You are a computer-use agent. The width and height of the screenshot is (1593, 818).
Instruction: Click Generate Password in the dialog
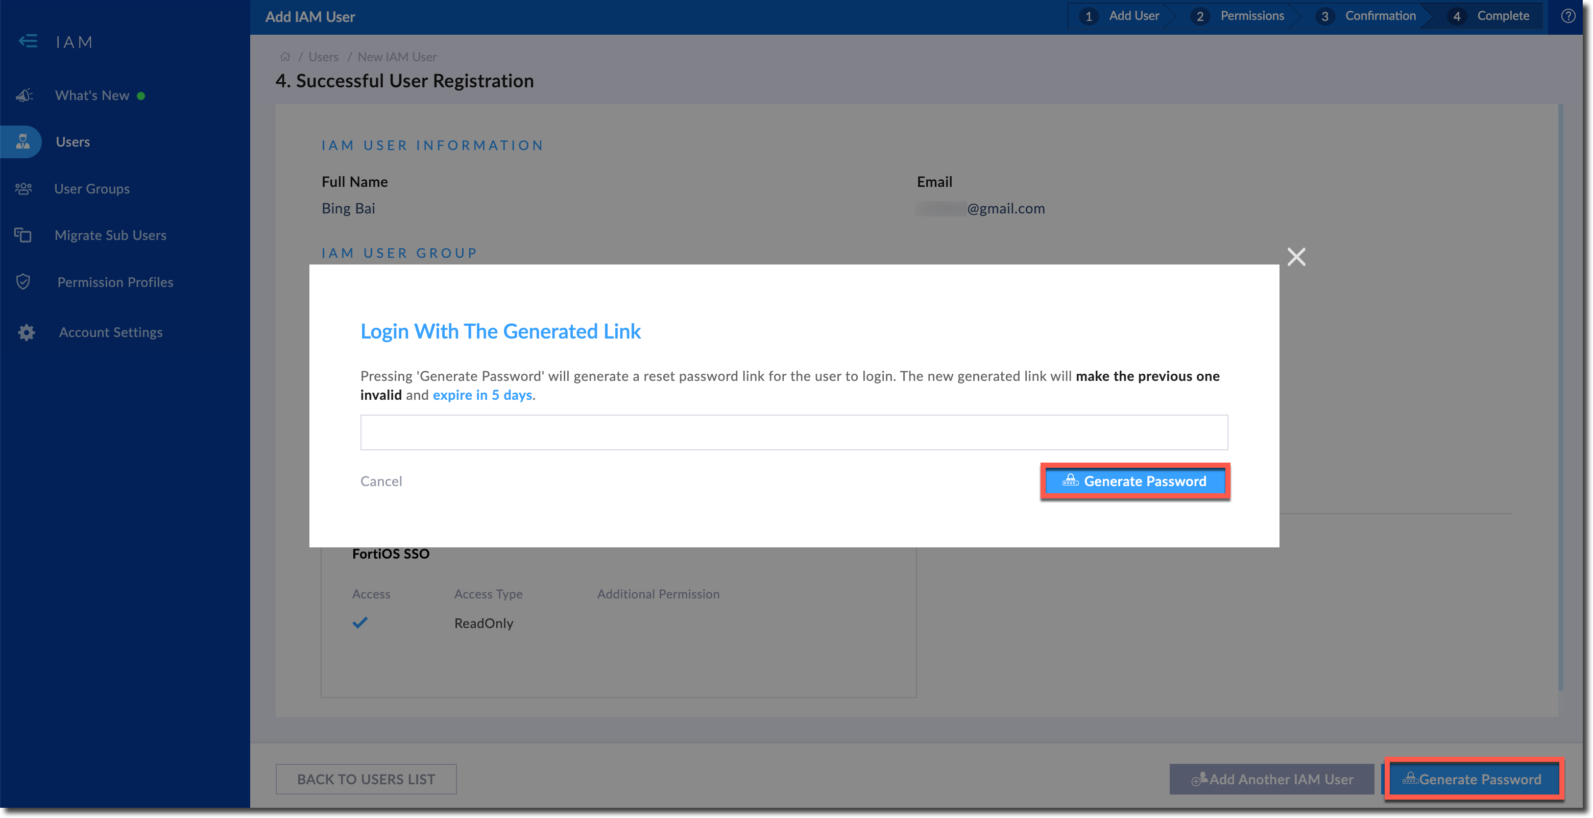pos(1135,481)
